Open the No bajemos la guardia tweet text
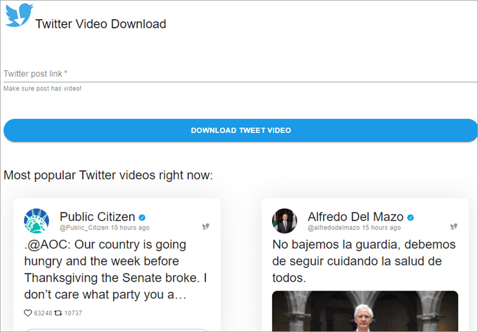Screen dimensions: 478x332 pos(364,261)
